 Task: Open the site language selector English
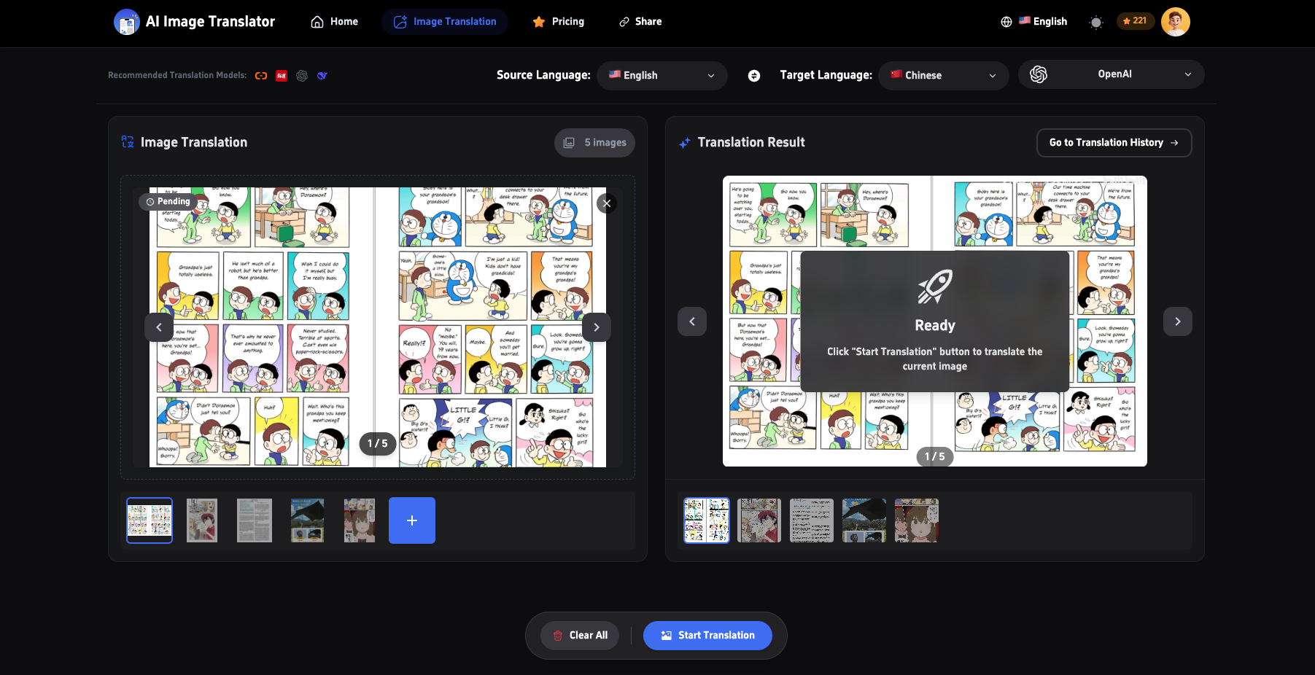1034,22
